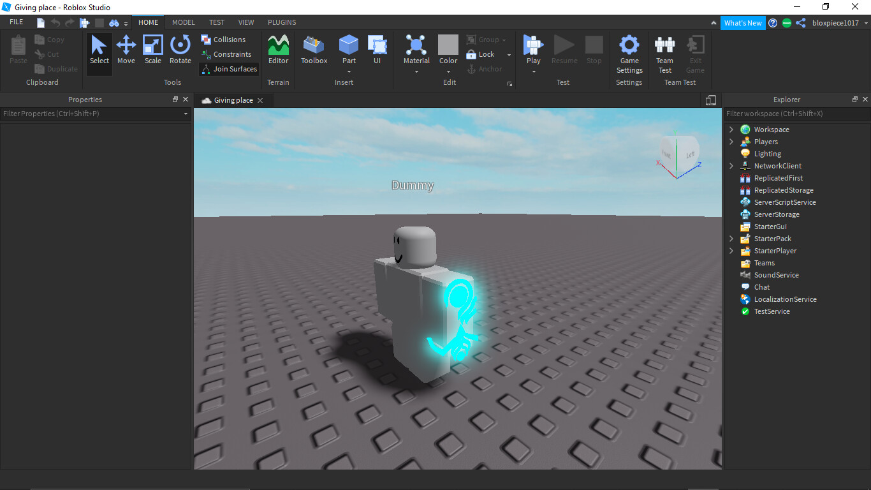Open the Part type dropdown arrow

point(349,71)
